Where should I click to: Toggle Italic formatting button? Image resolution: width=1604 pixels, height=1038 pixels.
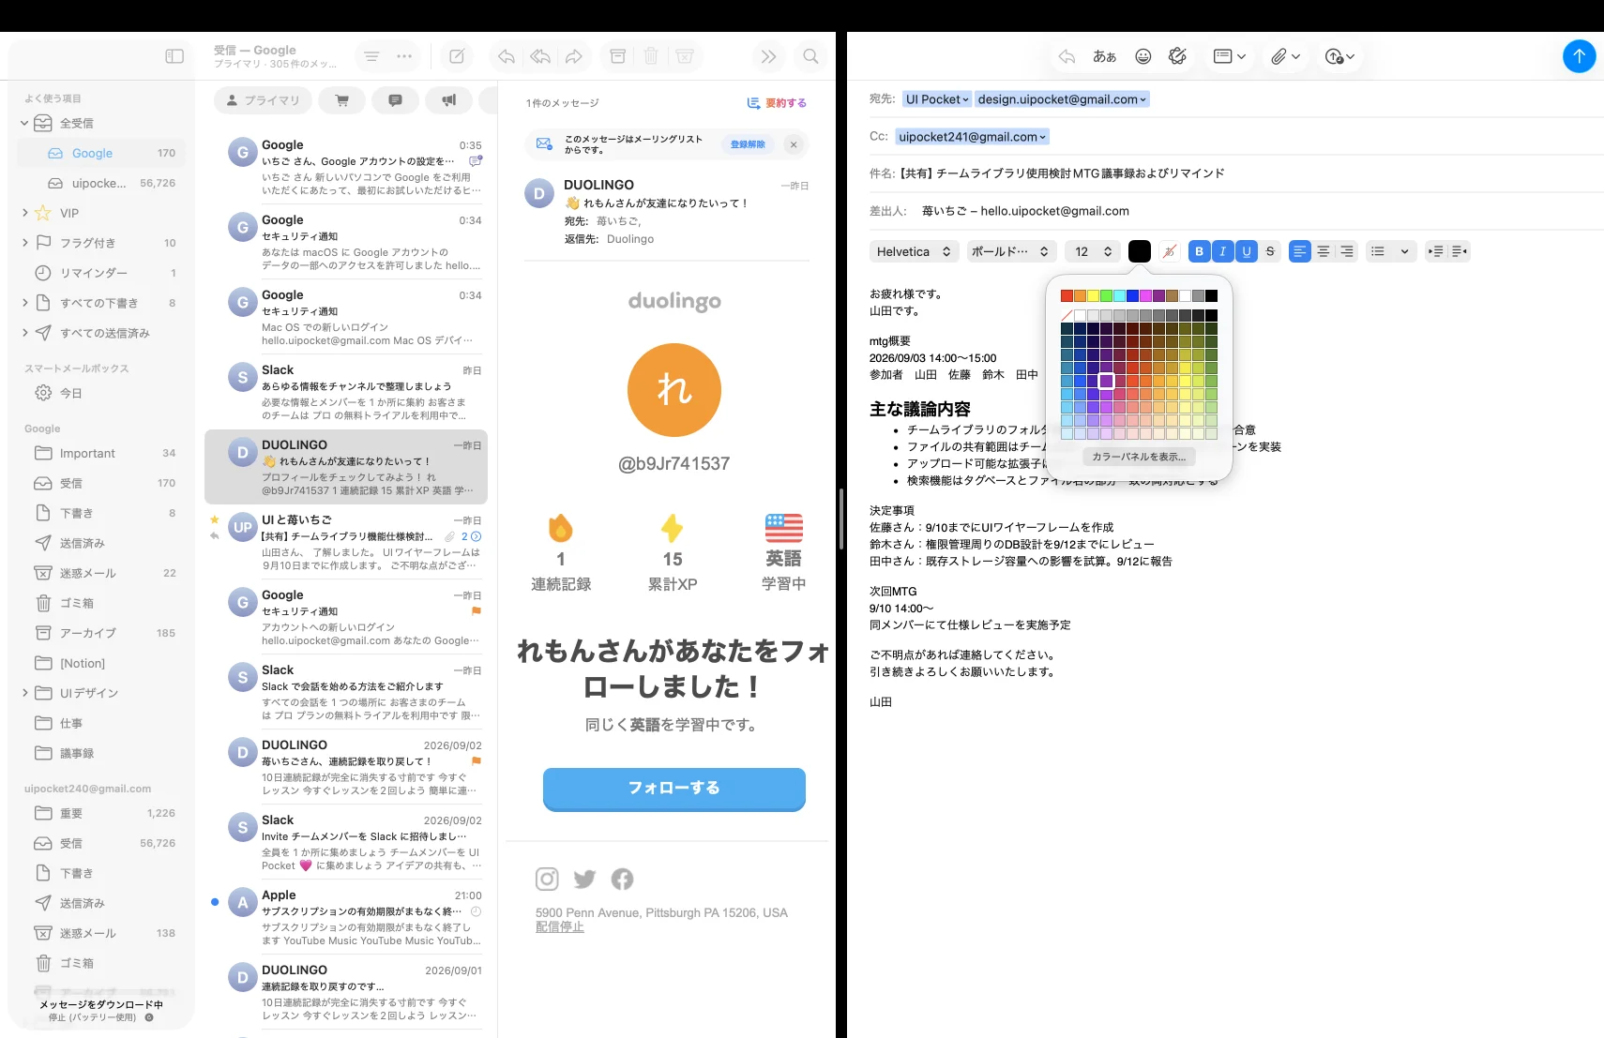(x=1222, y=251)
